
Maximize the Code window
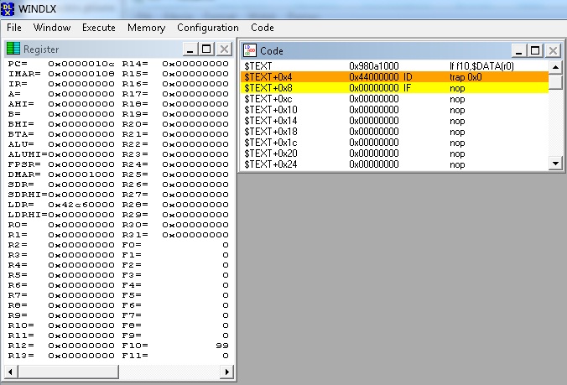536,50
